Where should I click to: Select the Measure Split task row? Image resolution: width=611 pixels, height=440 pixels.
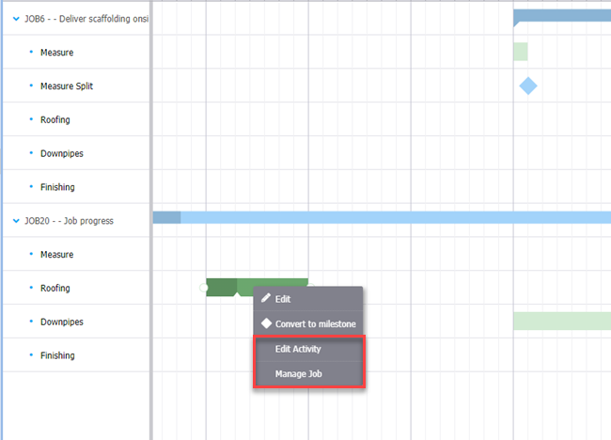(x=66, y=86)
